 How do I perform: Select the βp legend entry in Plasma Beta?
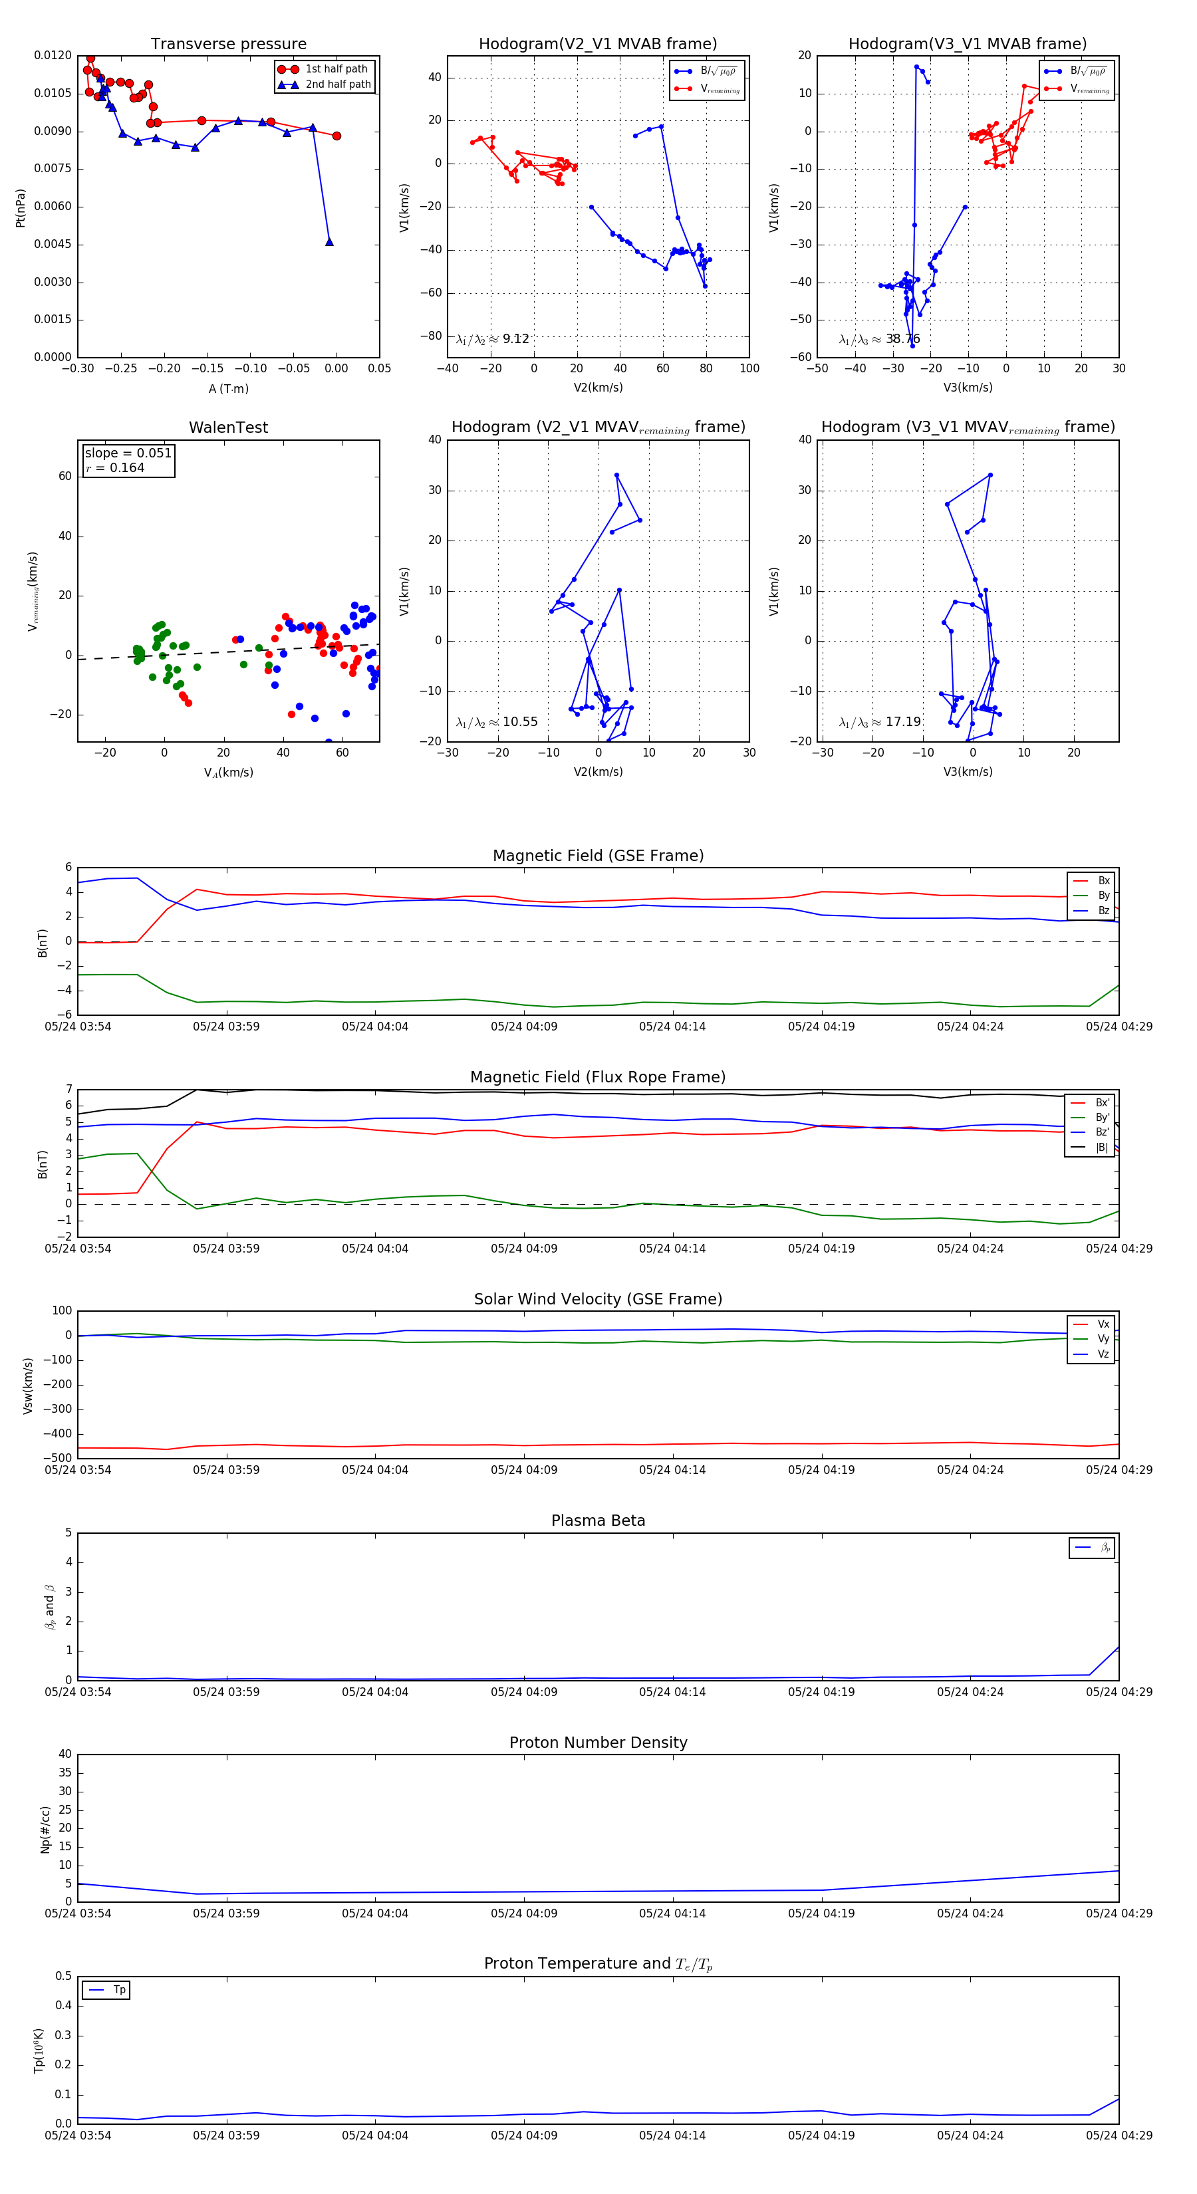tap(1092, 1548)
